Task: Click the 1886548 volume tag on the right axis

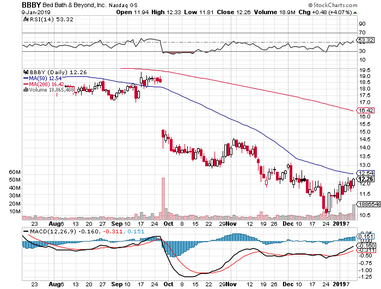Action: (368, 204)
